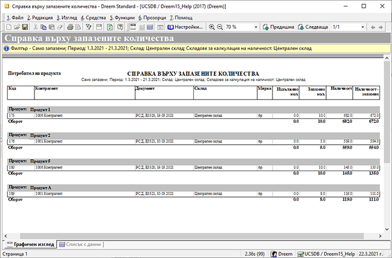Viewport: 392px width, 258px height.
Task: Click the Продукт 2 group header
Action: pos(193,135)
